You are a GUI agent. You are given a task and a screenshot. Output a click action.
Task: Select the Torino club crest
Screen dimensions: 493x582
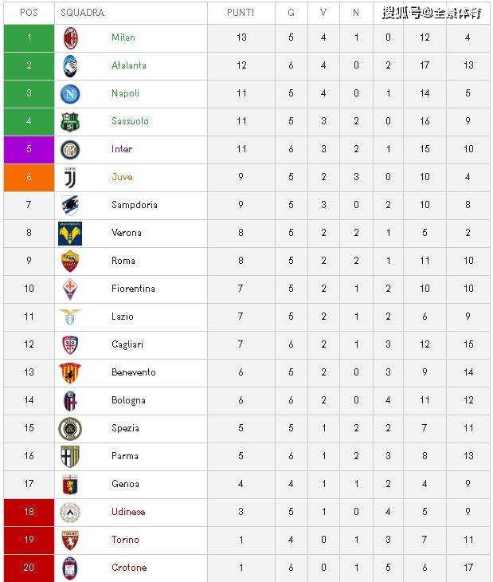click(70, 540)
